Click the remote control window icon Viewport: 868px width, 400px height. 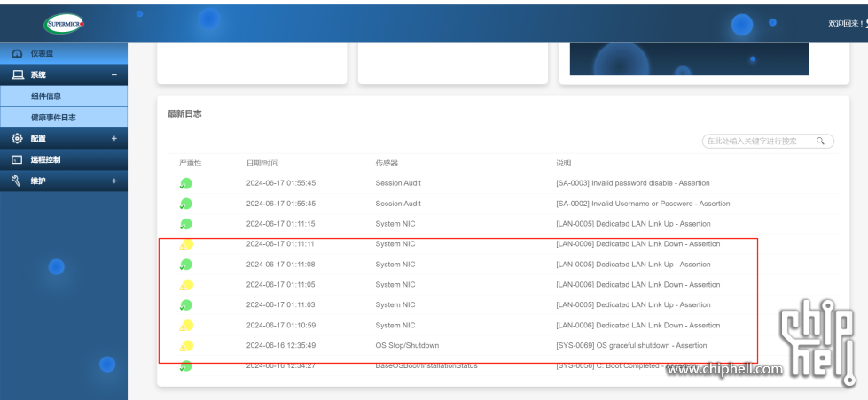[x=17, y=159]
